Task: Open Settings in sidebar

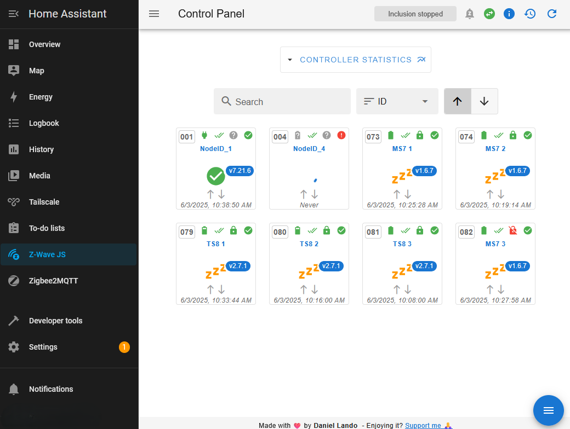Action: pos(69,347)
